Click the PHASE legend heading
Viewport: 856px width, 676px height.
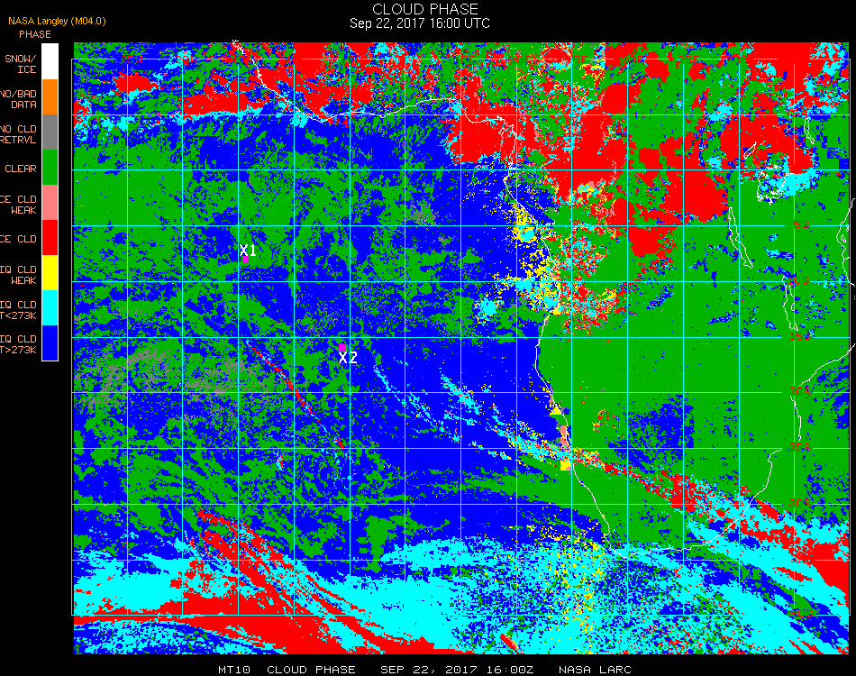(35, 34)
